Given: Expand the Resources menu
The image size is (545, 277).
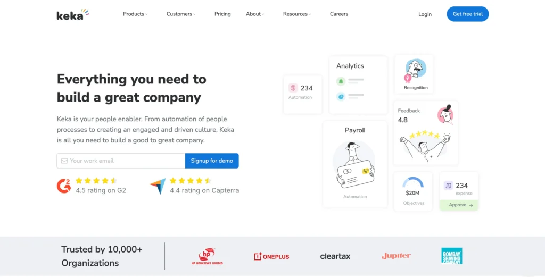Looking at the screenshot, I should (x=297, y=14).
